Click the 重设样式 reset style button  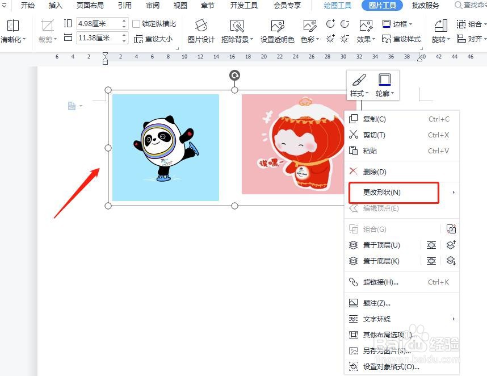pyautogui.click(x=401, y=39)
